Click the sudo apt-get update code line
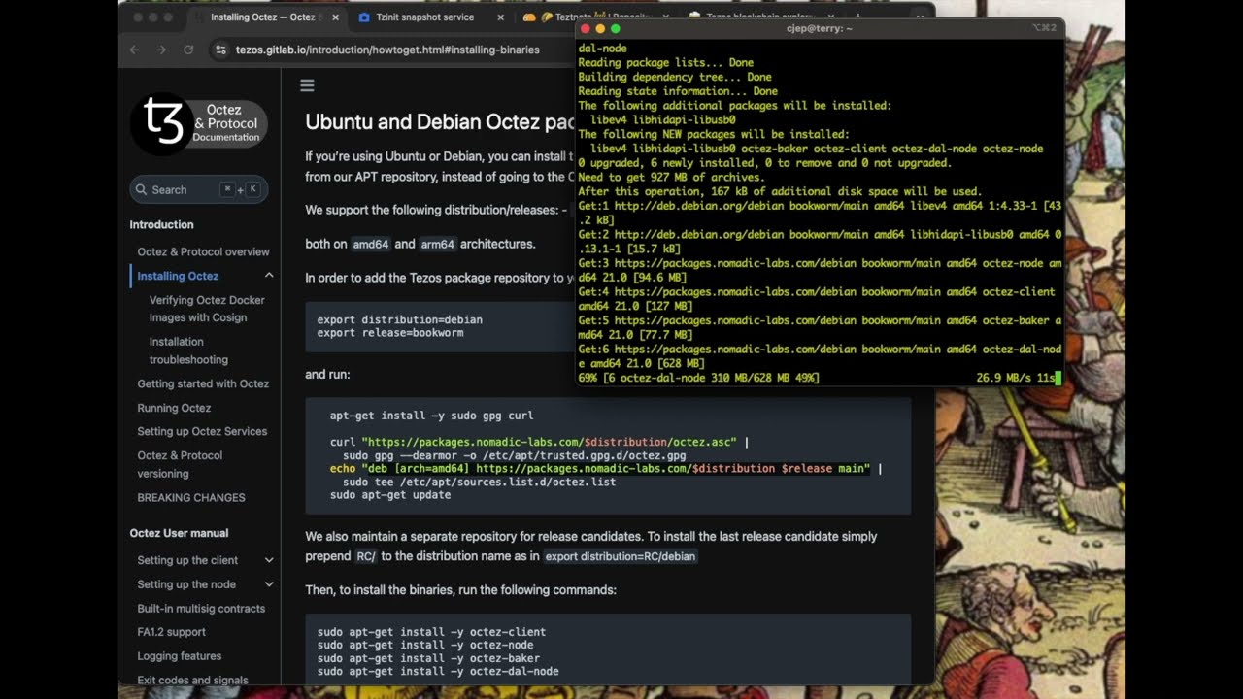The image size is (1243, 699). pyautogui.click(x=389, y=495)
